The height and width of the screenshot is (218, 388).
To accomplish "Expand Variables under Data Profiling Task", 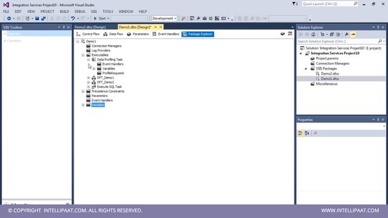I will pos(94,68).
